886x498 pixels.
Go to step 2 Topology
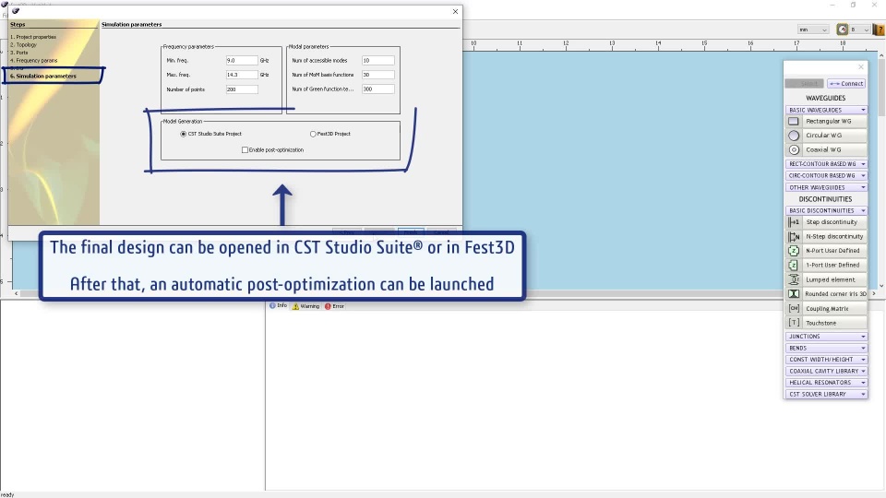click(23, 44)
